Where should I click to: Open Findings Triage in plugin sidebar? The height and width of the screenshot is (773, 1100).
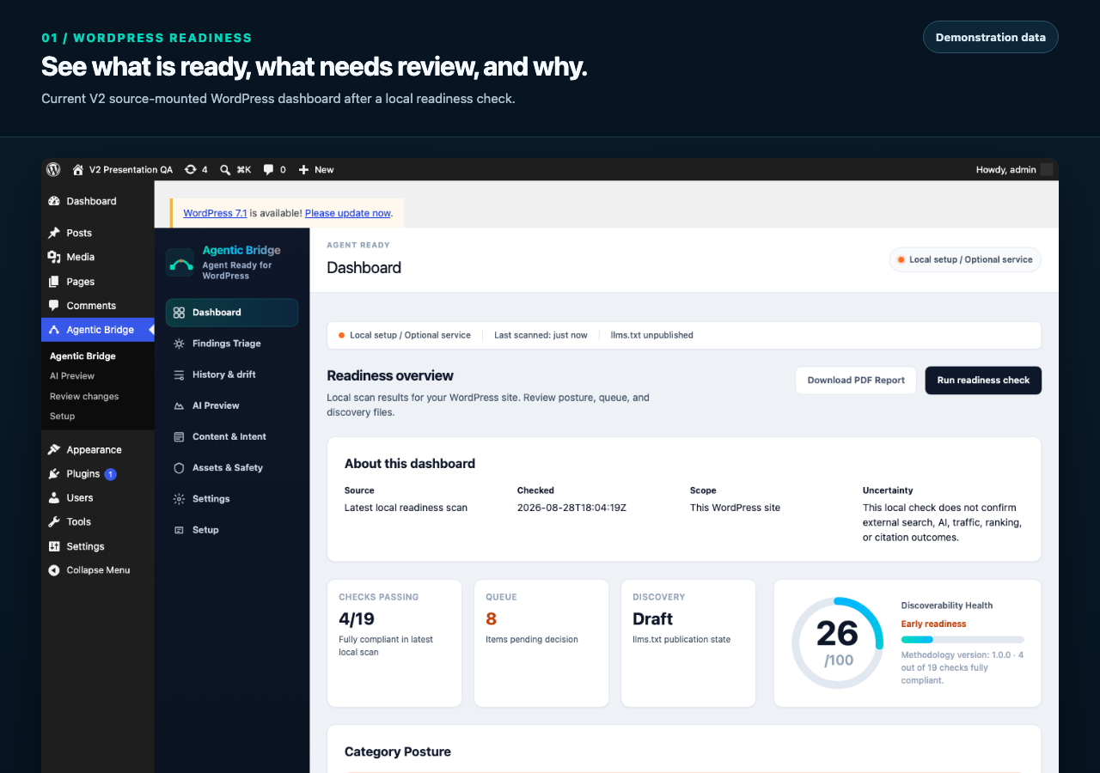232,344
